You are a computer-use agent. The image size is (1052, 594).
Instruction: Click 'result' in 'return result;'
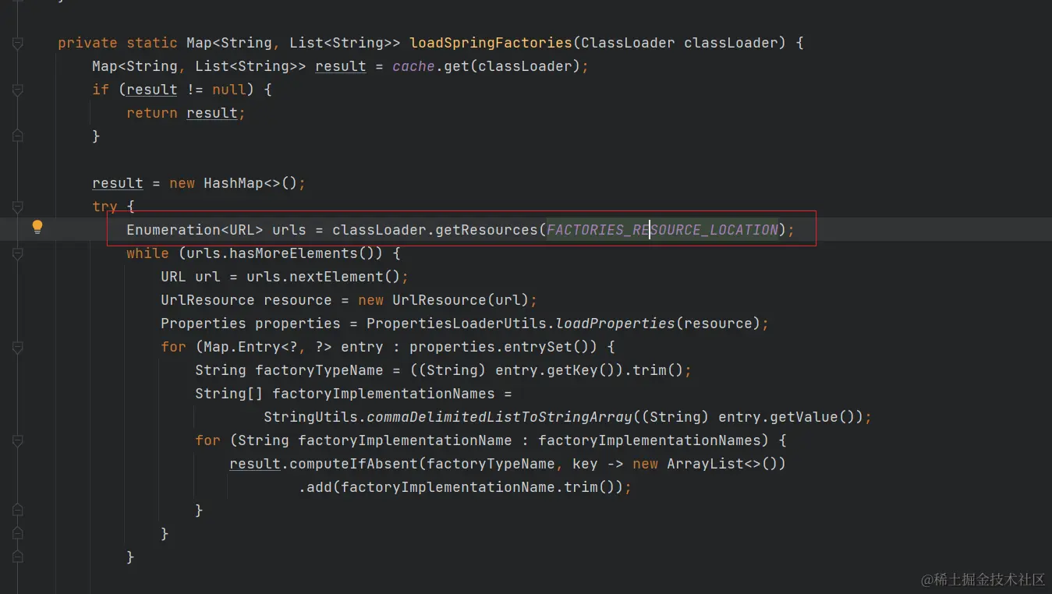pos(212,113)
